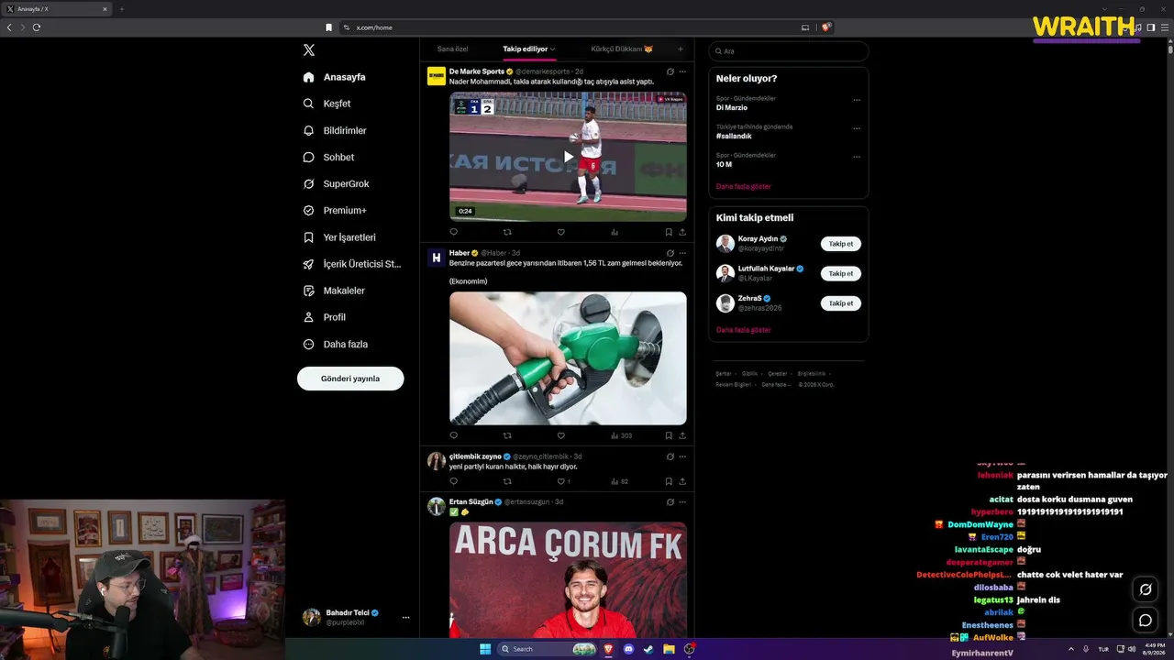
Task: Show more suggestions under Kimi takip etmeli
Action: [744, 329]
